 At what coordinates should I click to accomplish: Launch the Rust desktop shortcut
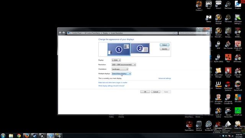228,58
